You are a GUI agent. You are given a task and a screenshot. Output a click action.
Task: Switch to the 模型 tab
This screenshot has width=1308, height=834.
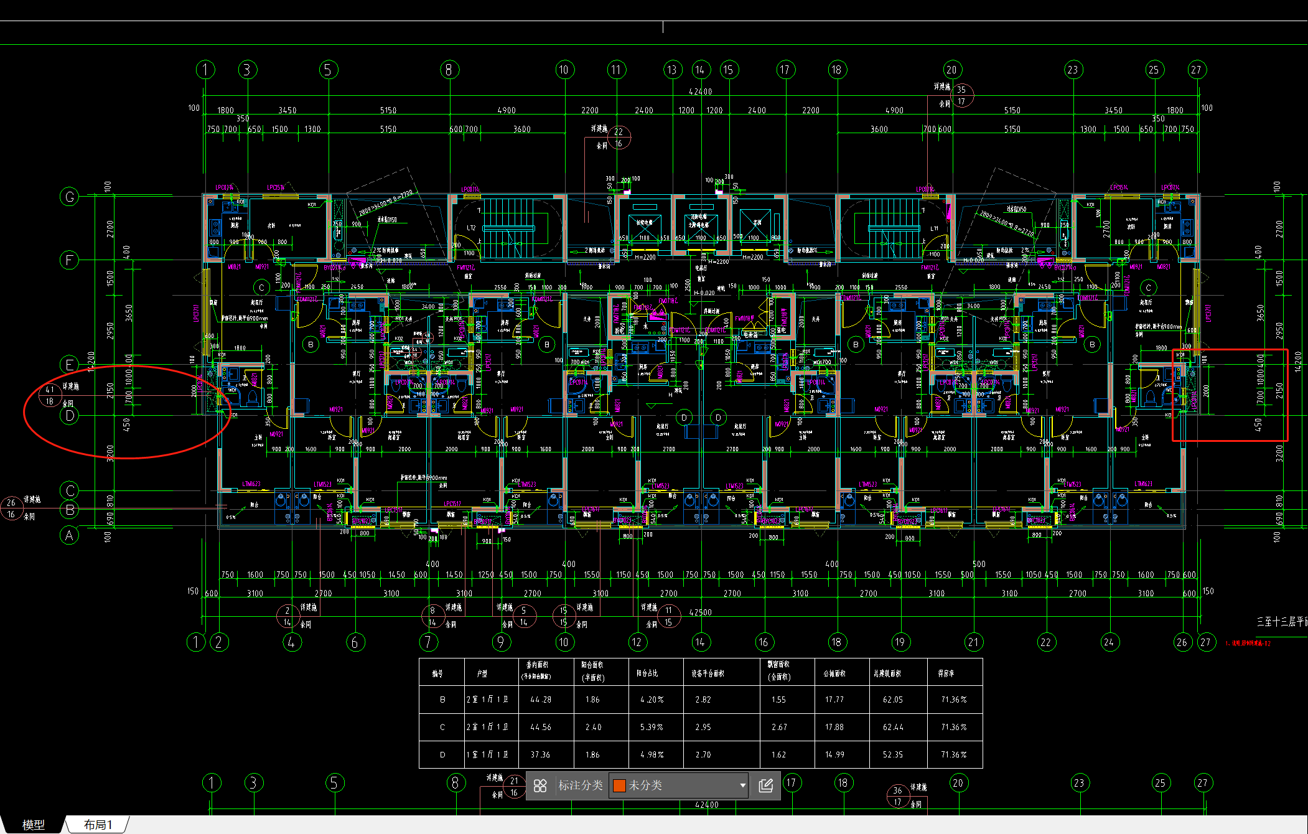[x=33, y=825]
